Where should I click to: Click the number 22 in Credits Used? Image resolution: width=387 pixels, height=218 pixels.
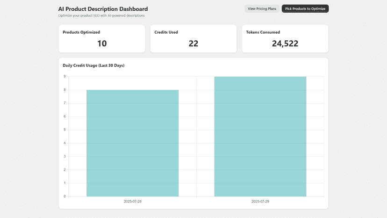tap(193, 44)
